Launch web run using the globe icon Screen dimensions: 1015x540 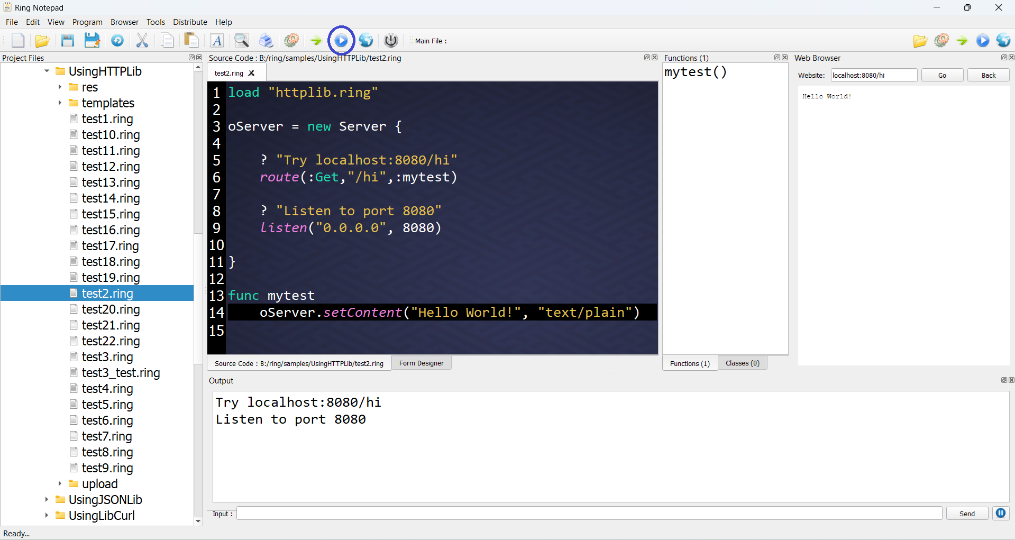pos(365,40)
